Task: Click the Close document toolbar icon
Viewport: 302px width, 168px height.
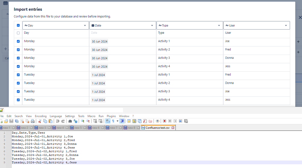Action: [22, 121]
